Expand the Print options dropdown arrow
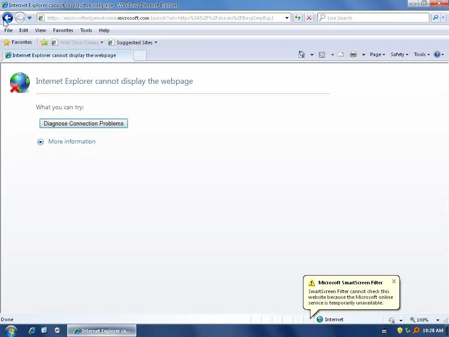449x337 pixels. click(363, 55)
